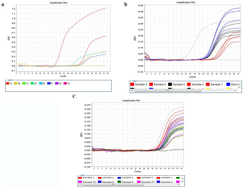Screen dimensions: 243x188
Task: Click the red swatch for legend A
Action: click(8, 83)
